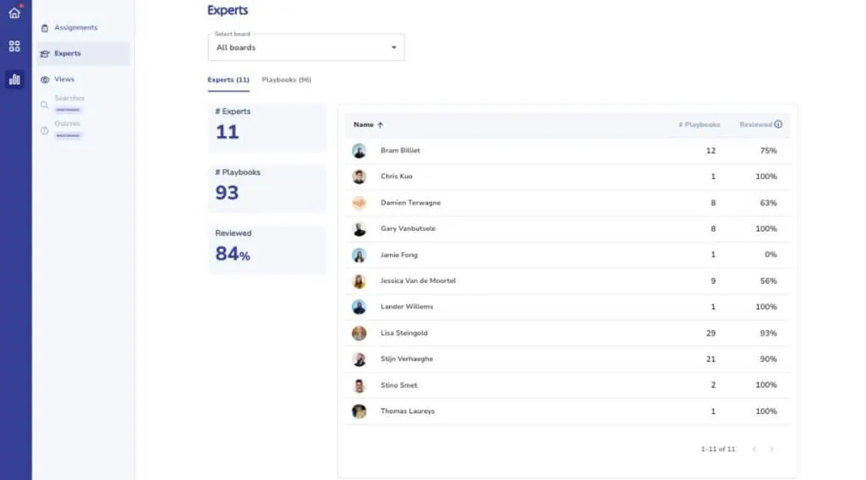Click Bram Billiet's avatar
866x480 pixels.
(x=359, y=150)
